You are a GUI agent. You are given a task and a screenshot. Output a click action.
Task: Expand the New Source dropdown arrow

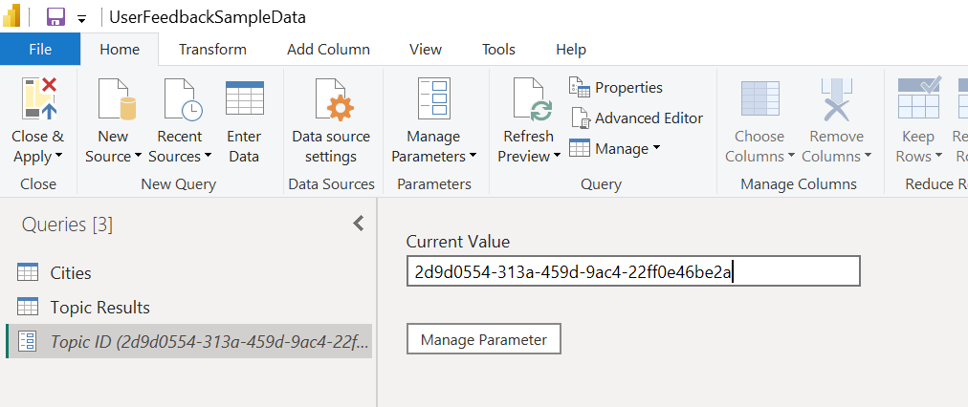pos(138,156)
